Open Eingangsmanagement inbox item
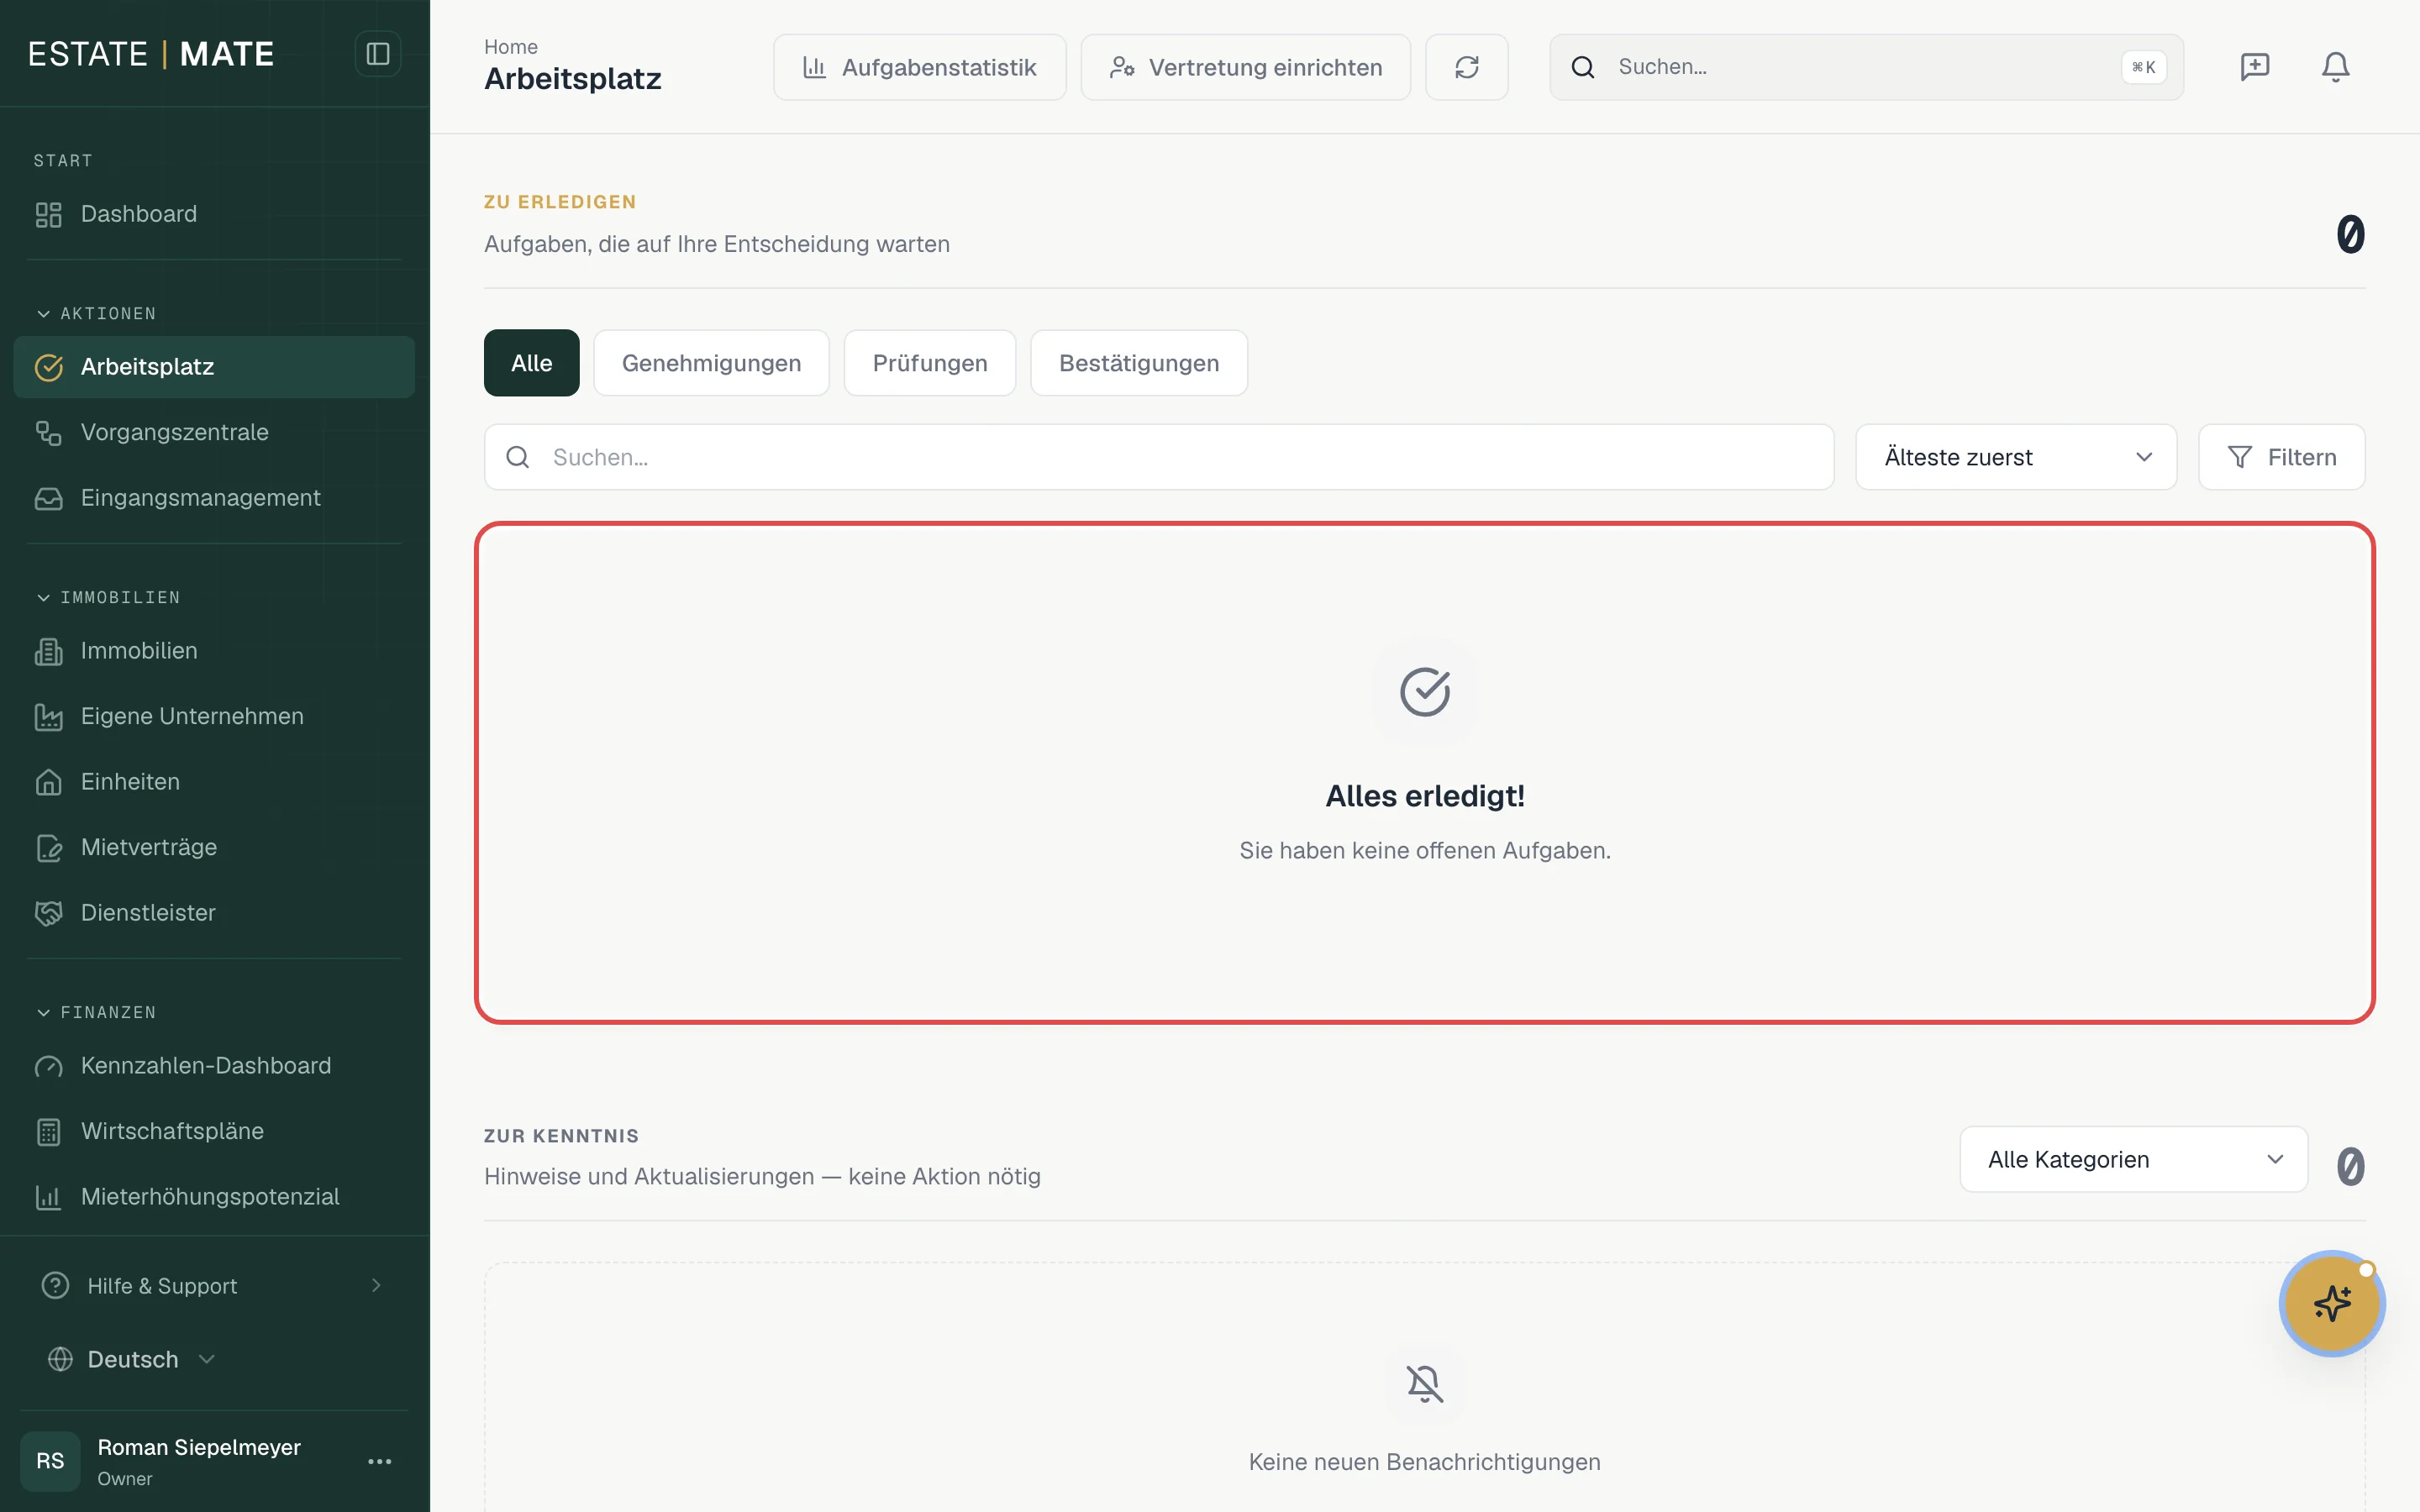 coord(214,498)
